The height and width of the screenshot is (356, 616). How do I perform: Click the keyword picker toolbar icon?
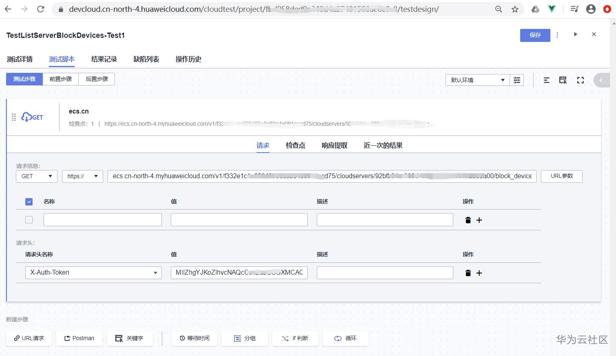(x=563, y=80)
